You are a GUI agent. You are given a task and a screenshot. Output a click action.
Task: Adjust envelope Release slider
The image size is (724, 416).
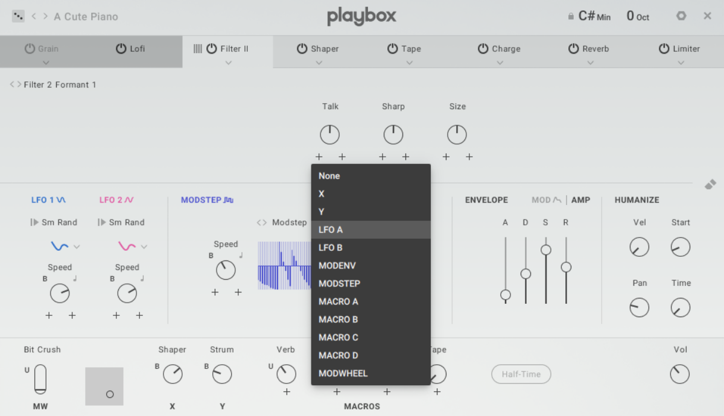tap(566, 270)
